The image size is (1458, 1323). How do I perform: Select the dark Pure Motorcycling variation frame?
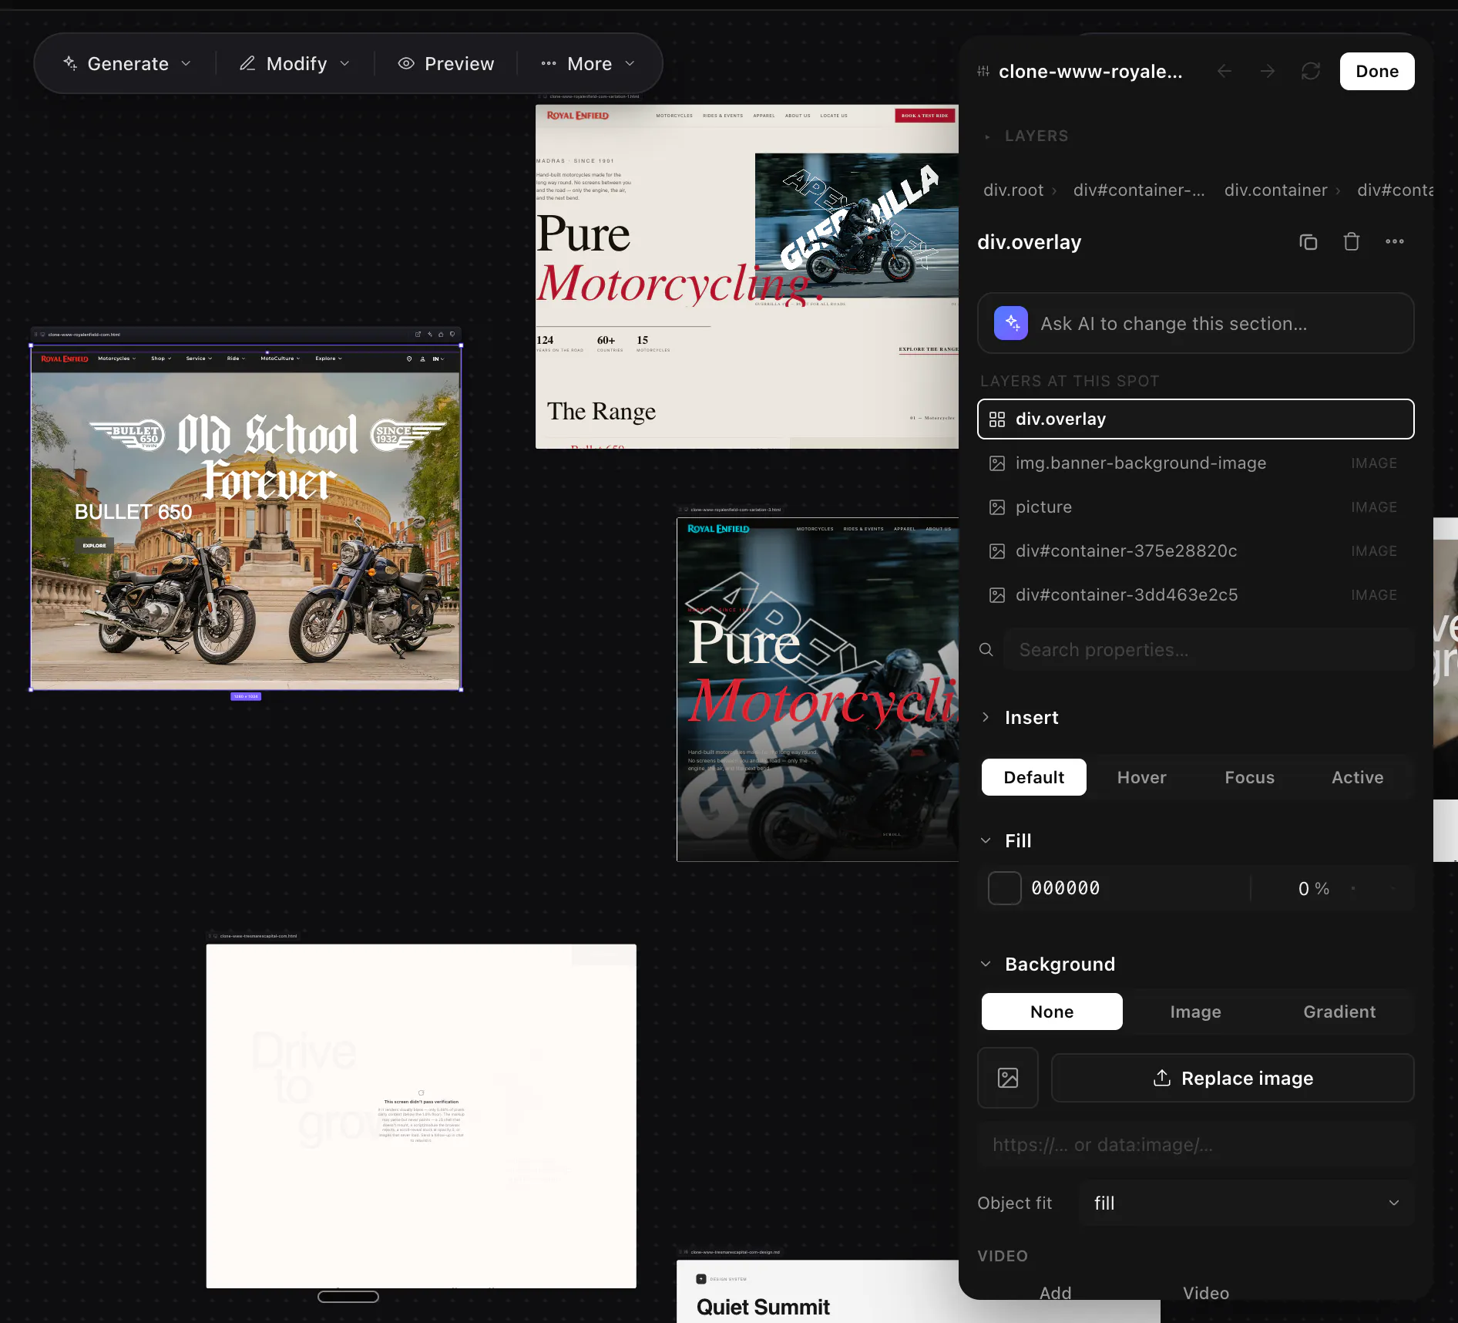click(818, 689)
